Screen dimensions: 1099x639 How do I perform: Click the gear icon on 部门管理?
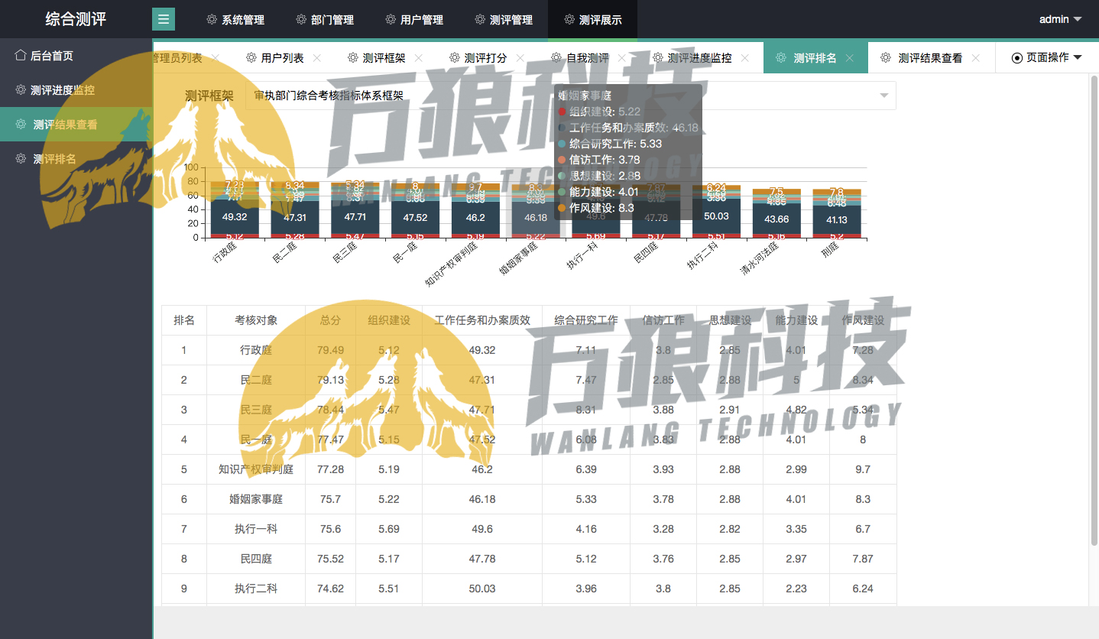click(x=301, y=19)
